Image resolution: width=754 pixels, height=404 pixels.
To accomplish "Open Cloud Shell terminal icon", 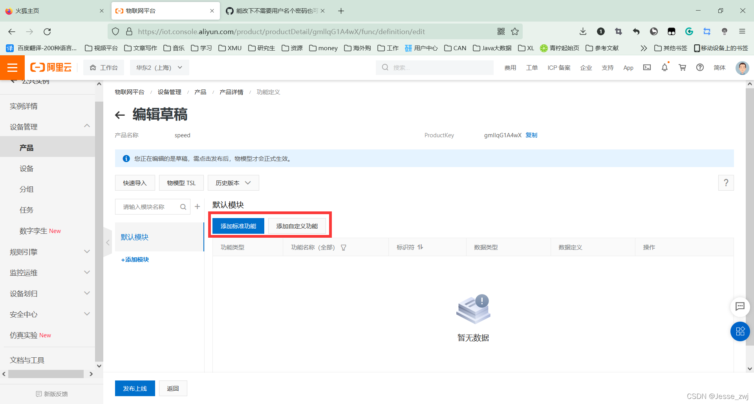I will 647,67.
